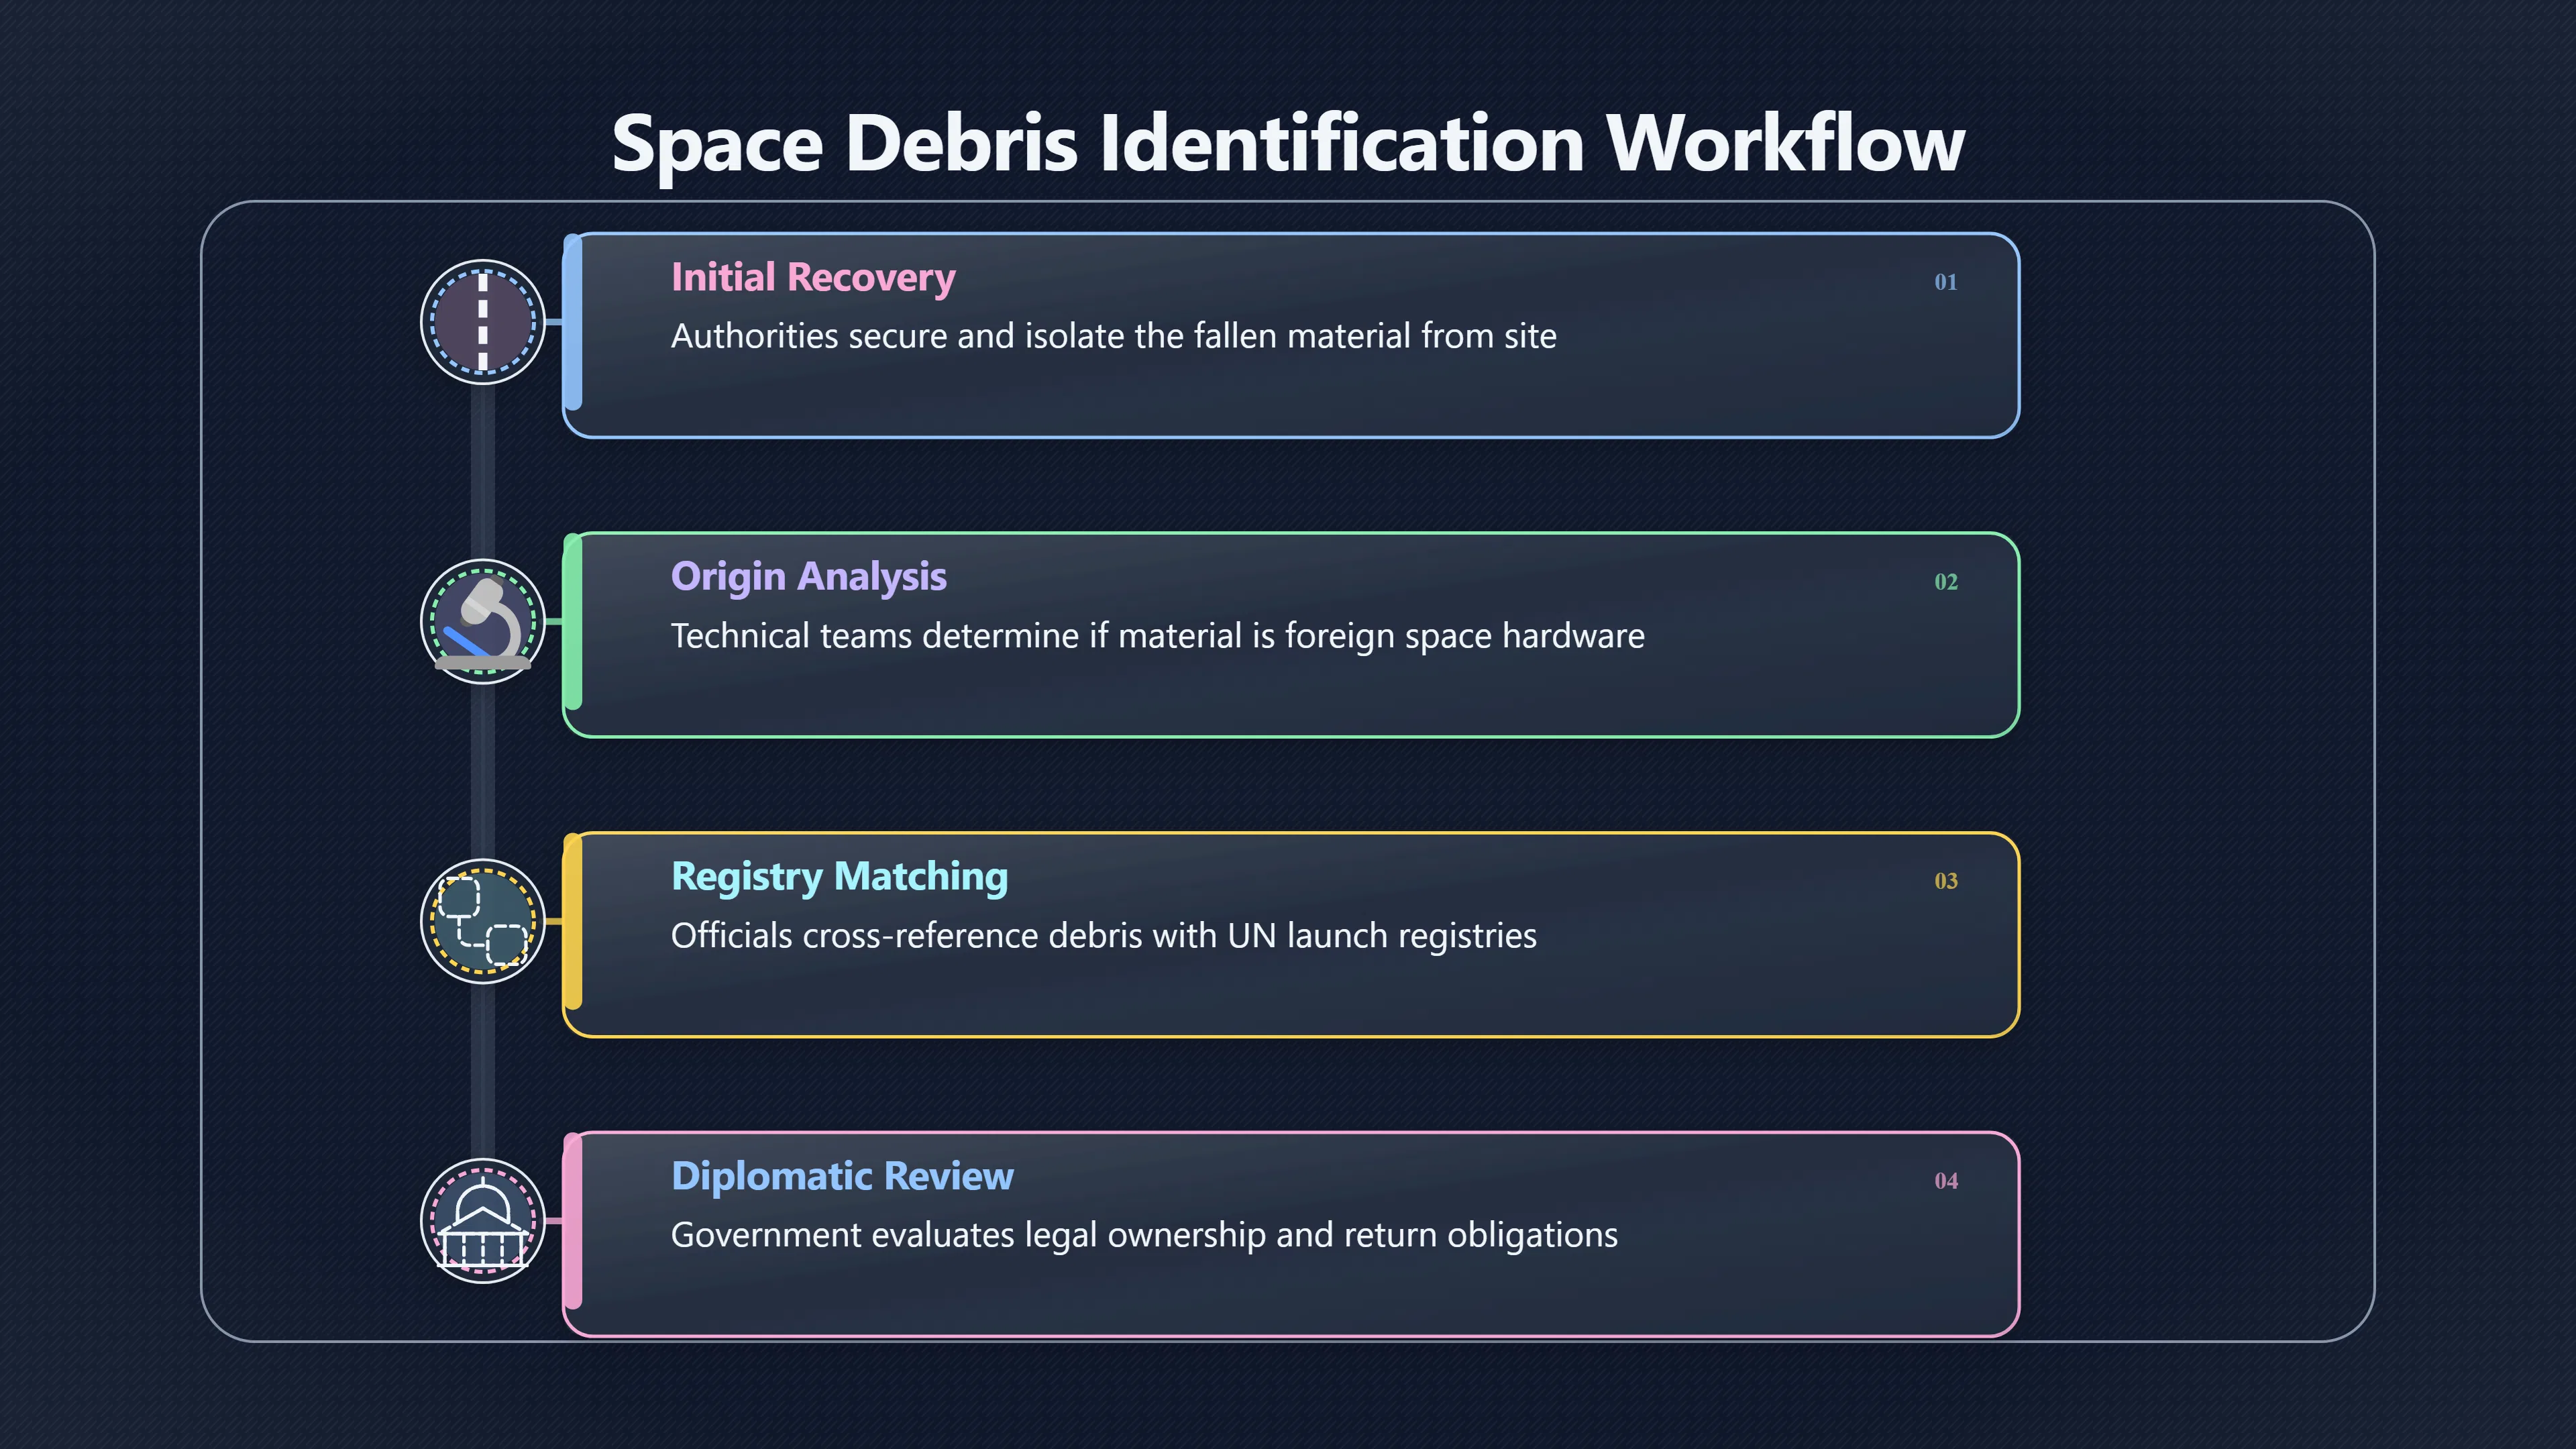Click the flowchart icon for Registry Matching
The image size is (2576, 1449).
click(482, 921)
